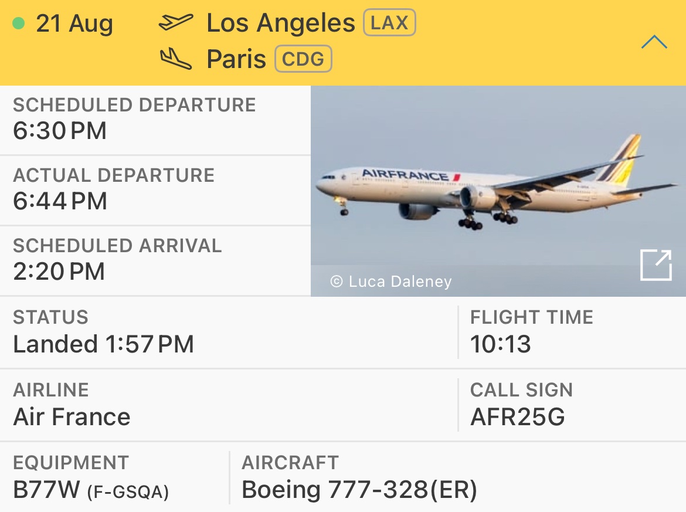Select the 21 Aug flight date
The height and width of the screenshot is (512, 686).
point(74,23)
